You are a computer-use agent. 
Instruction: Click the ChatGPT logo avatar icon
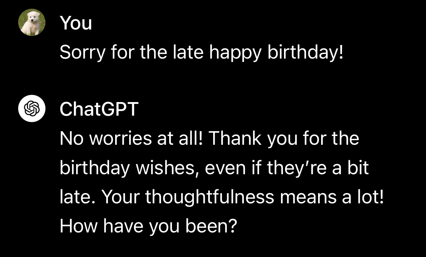click(32, 108)
